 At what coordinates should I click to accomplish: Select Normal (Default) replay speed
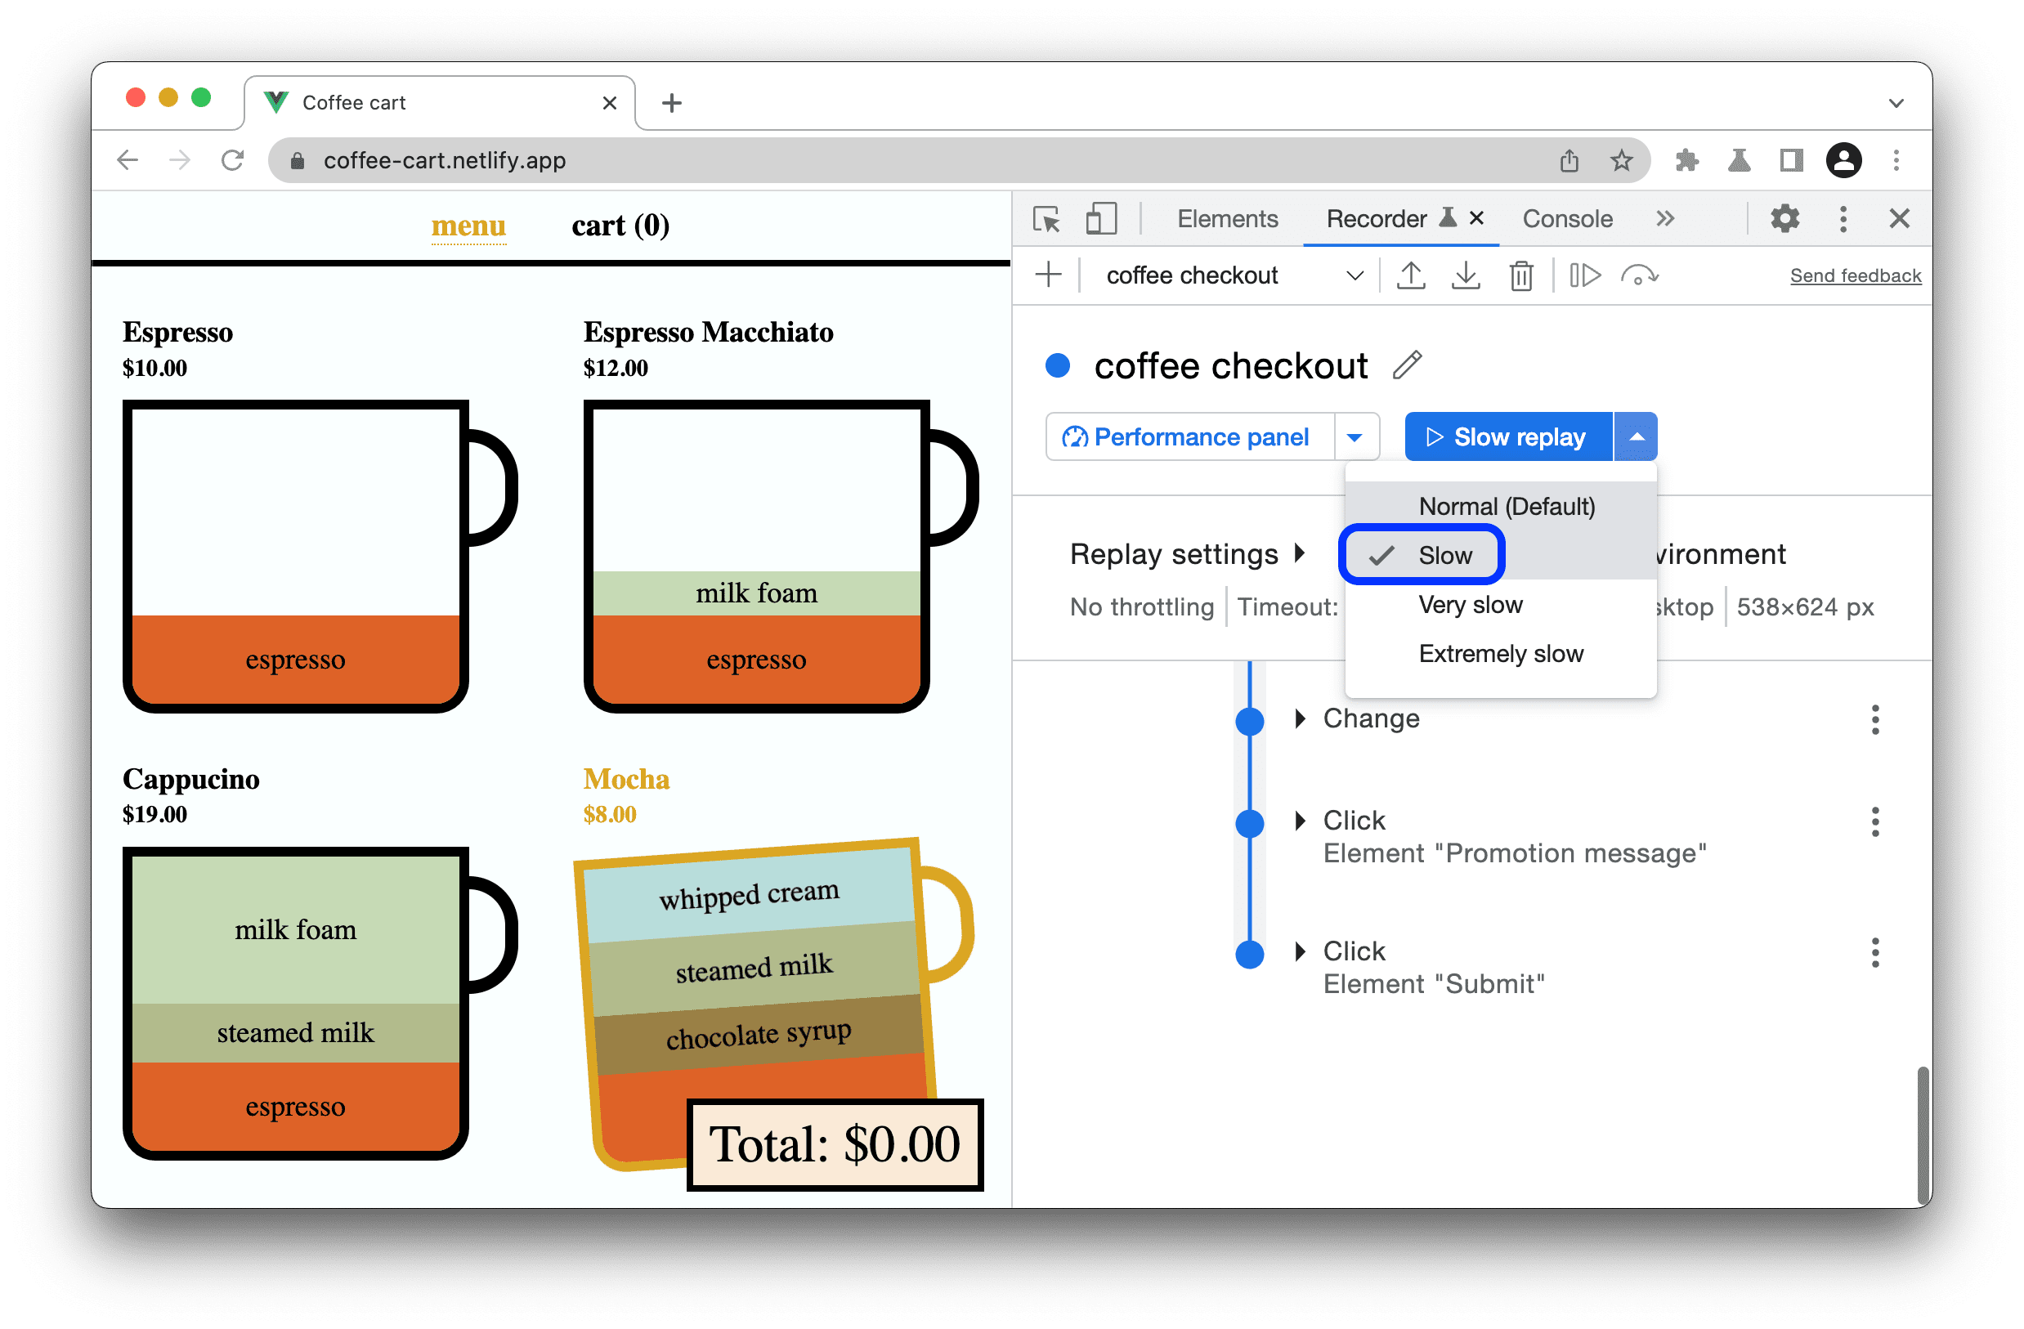1503,504
